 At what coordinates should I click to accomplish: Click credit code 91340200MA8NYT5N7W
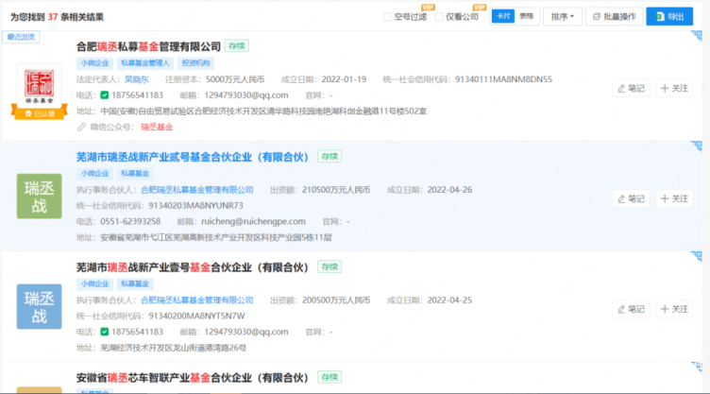coord(196,316)
